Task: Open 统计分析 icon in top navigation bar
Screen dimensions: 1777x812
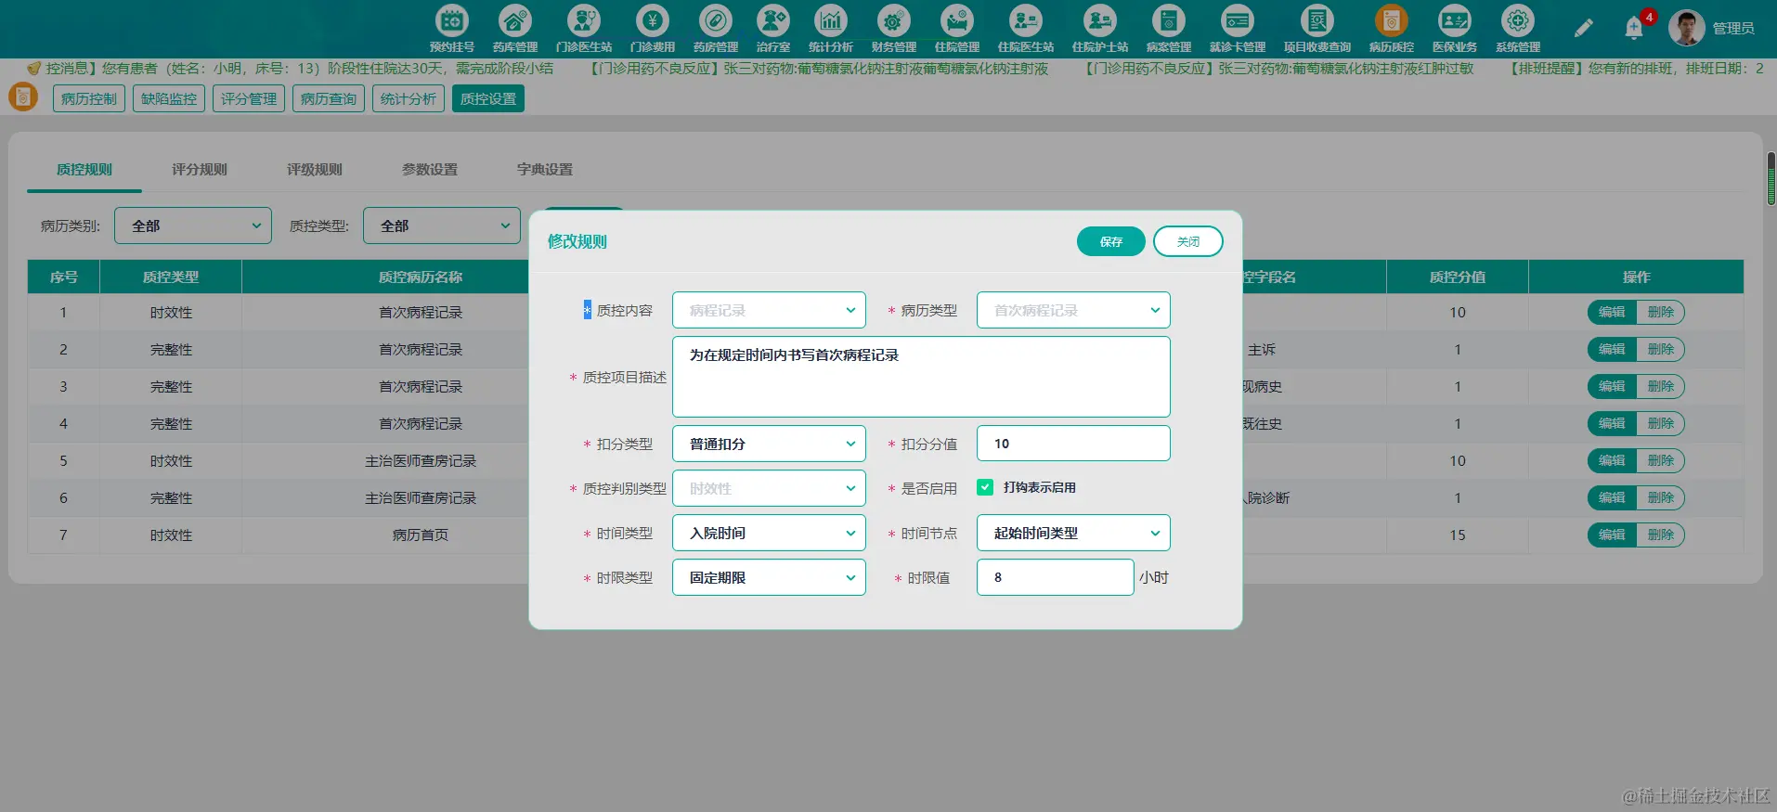Action: [831, 20]
